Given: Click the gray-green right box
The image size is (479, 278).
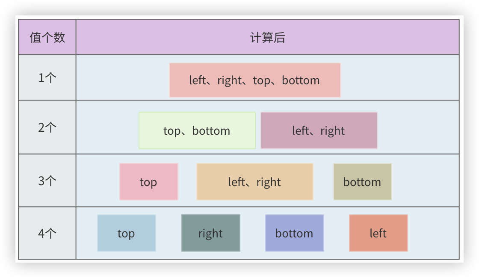Looking at the screenshot, I should tap(210, 233).
